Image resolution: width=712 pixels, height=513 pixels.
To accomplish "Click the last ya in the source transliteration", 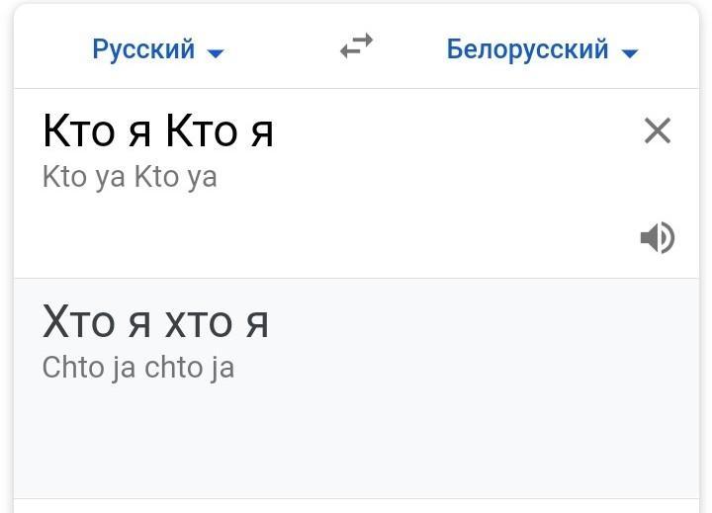I will pyautogui.click(x=202, y=179).
